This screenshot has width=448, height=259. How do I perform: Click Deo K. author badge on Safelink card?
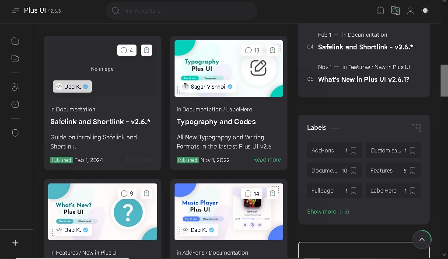tap(72, 86)
